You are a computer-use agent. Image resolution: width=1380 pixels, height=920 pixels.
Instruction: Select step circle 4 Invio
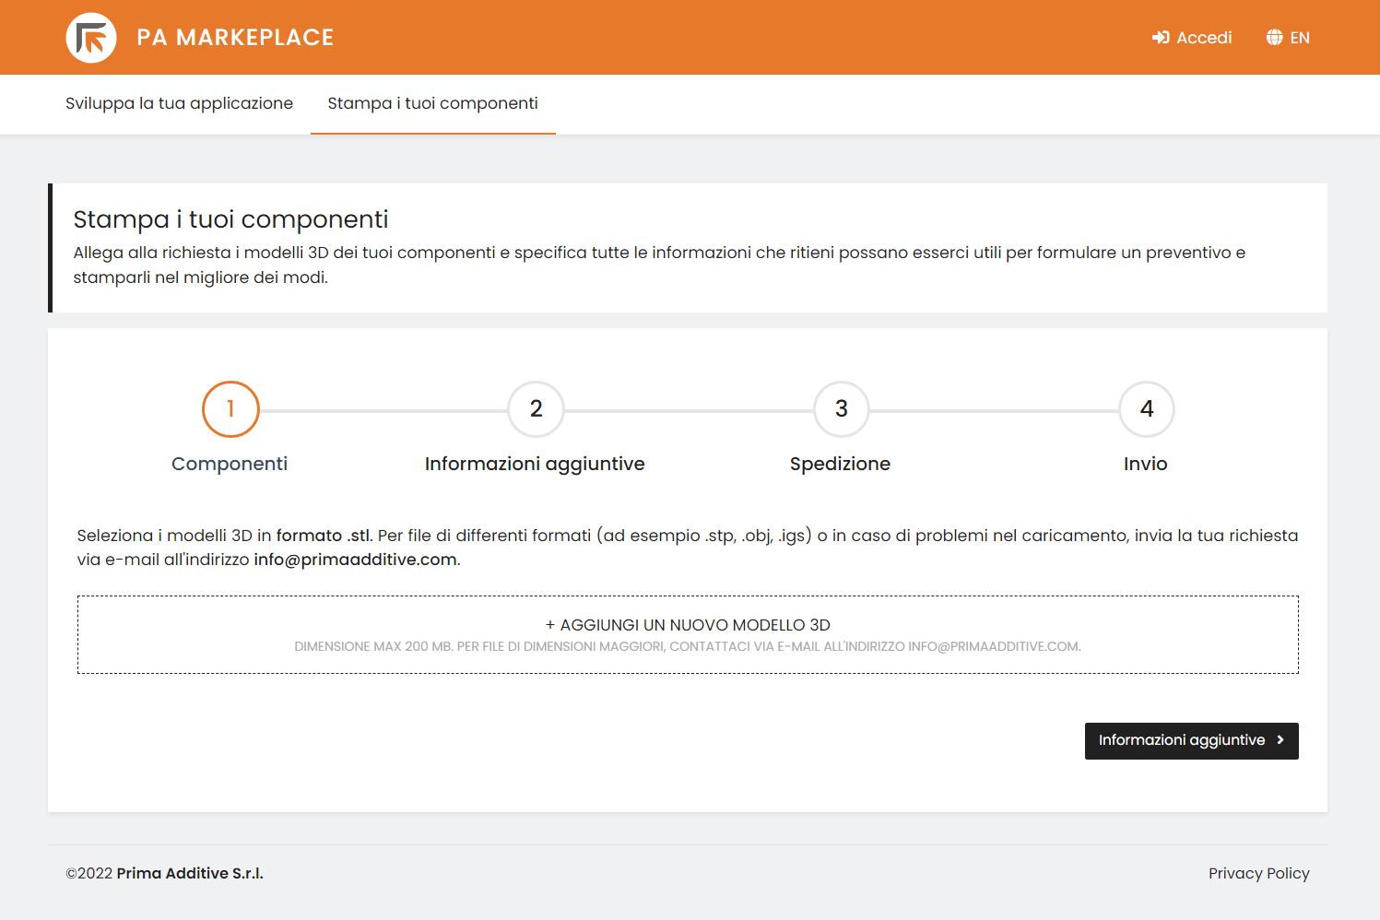click(1146, 409)
